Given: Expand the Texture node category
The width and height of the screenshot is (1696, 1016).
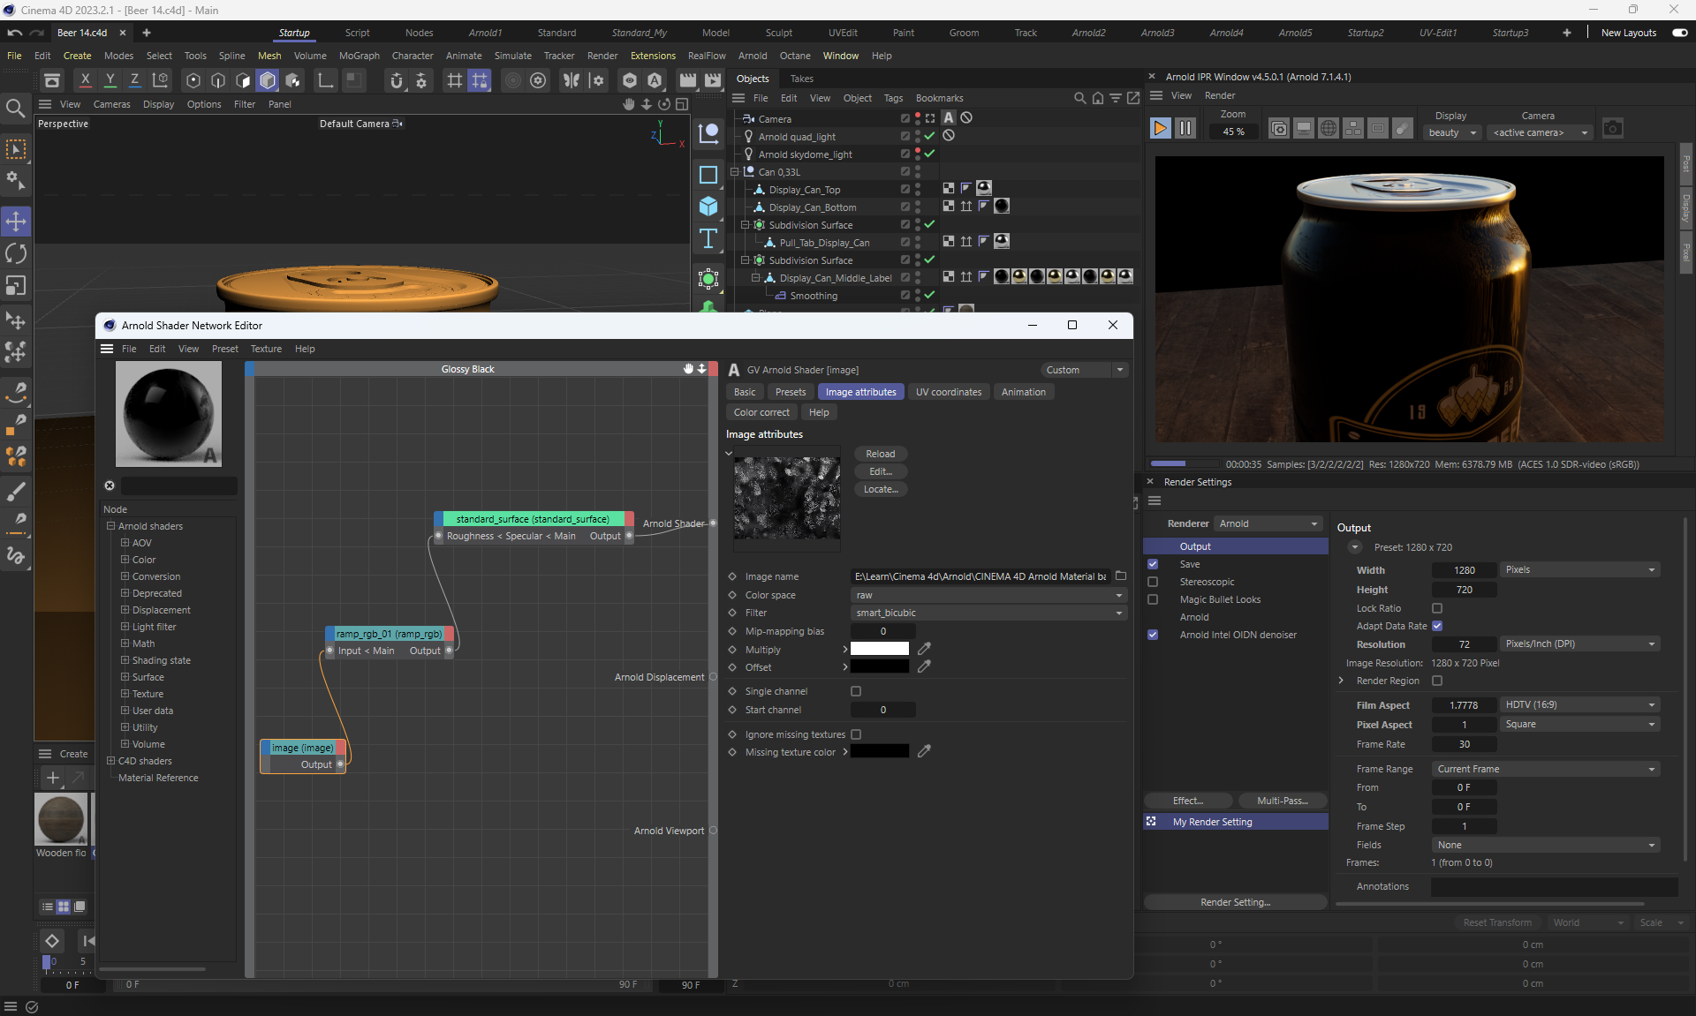Looking at the screenshot, I should click(x=125, y=694).
